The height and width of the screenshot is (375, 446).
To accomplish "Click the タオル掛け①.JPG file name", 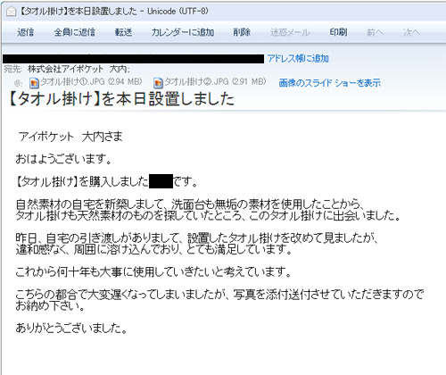I will click(x=91, y=81).
